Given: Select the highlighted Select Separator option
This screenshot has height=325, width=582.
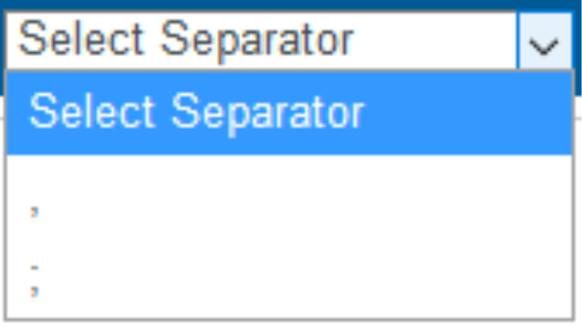Looking at the screenshot, I should [289, 114].
